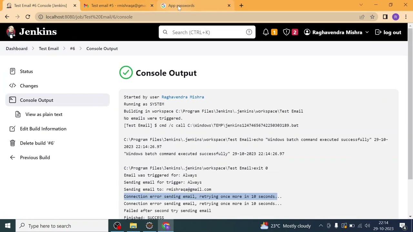413x232 pixels.
Task: Open a new browser tab
Action: coord(241,5)
